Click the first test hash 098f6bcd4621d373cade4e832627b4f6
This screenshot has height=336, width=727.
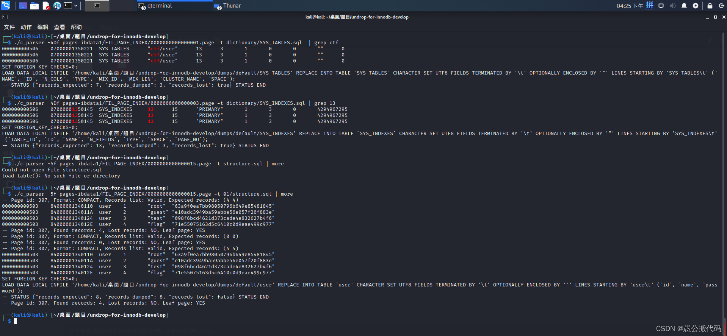pyautogui.click(x=223, y=218)
